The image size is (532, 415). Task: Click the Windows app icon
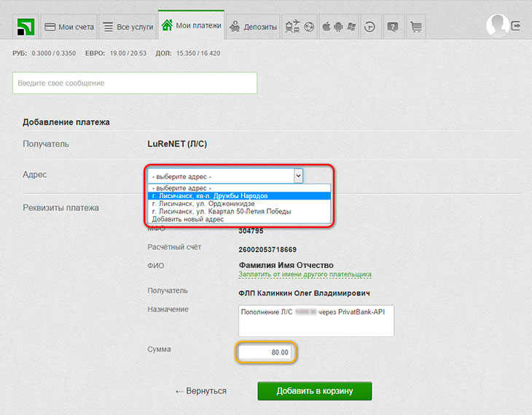click(351, 27)
